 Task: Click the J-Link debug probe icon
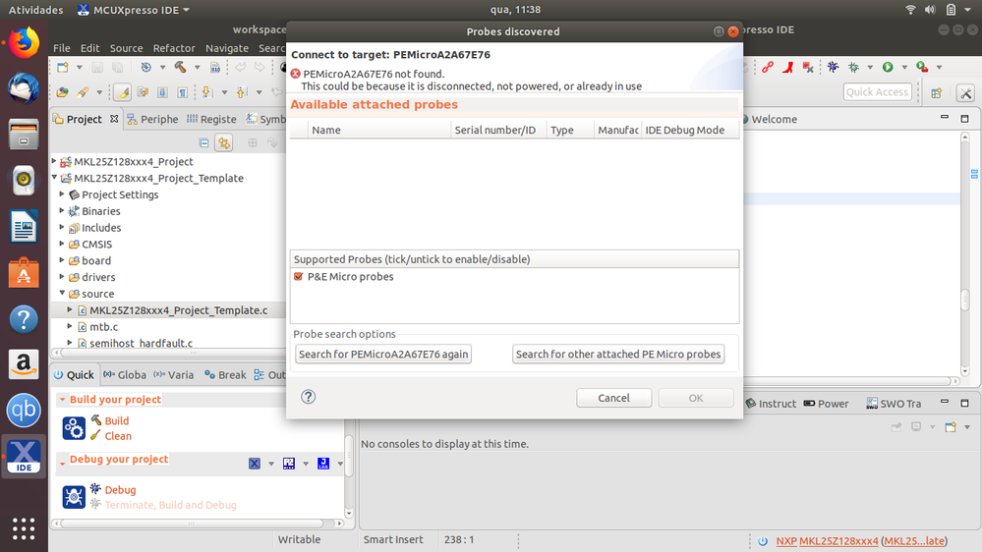click(323, 464)
